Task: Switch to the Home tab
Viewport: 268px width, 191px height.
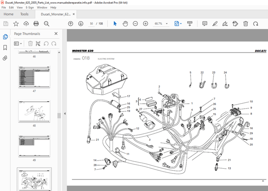Action: [x=9, y=14]
